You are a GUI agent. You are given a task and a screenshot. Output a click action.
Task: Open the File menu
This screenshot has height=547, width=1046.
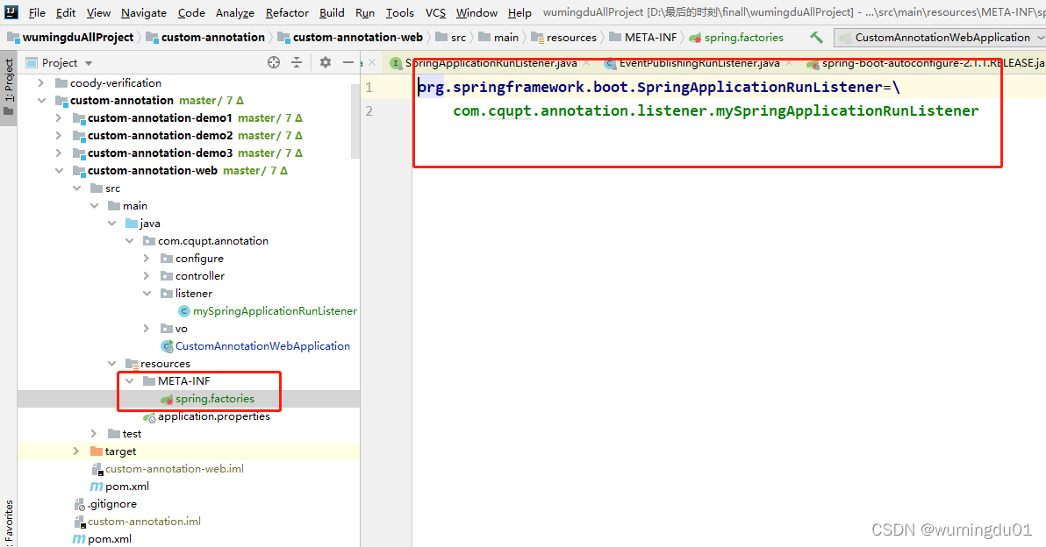pyautogui.click(x=38, y=12)
